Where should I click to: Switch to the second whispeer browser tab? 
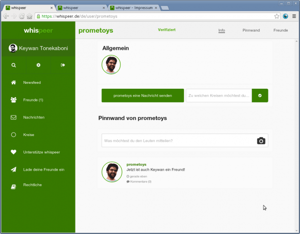81,8
